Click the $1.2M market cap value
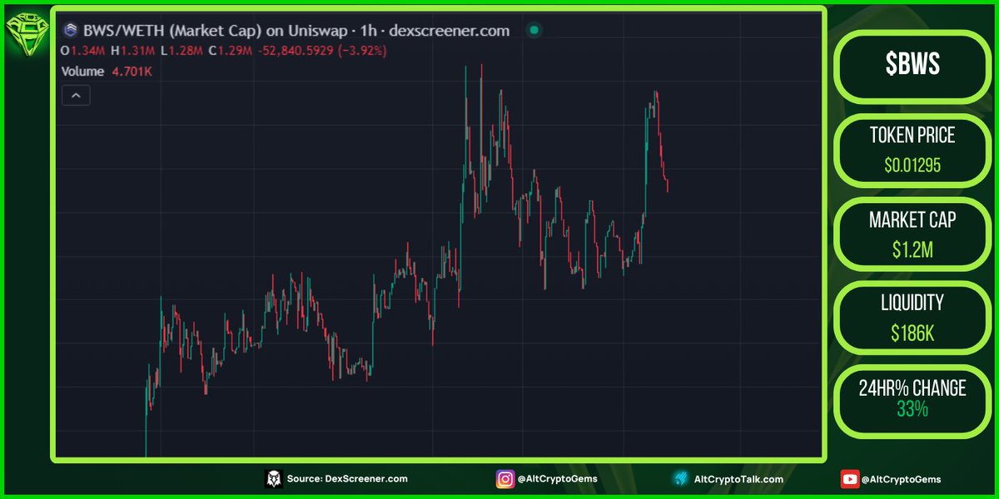 pos(912,249)
